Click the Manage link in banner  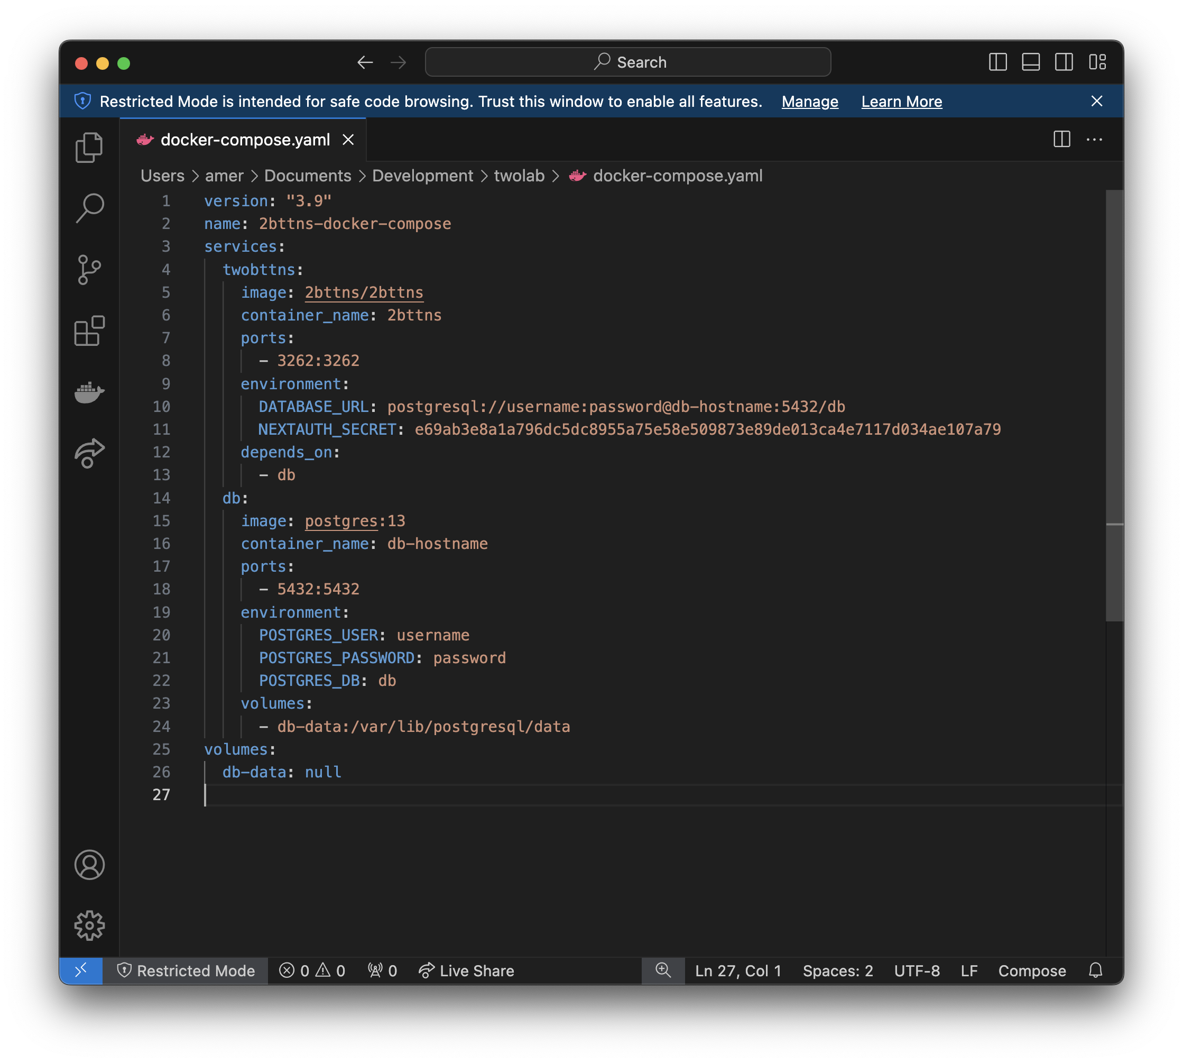(809, 102)
